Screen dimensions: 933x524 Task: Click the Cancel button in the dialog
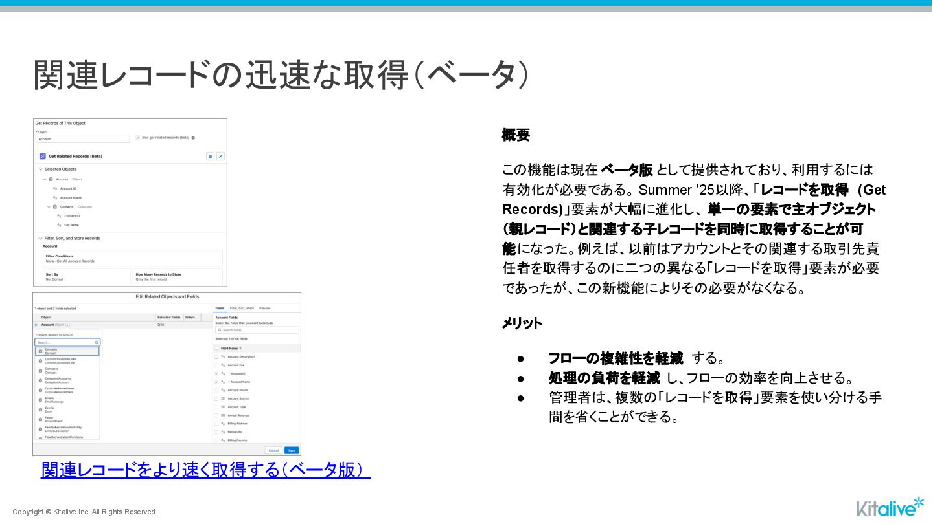click(x=273, y=450)
